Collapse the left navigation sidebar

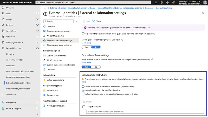[x=37, y=114]
